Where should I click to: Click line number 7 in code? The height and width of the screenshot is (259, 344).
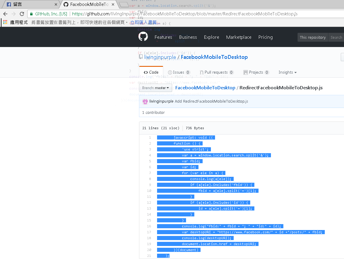tap(150, 173)
